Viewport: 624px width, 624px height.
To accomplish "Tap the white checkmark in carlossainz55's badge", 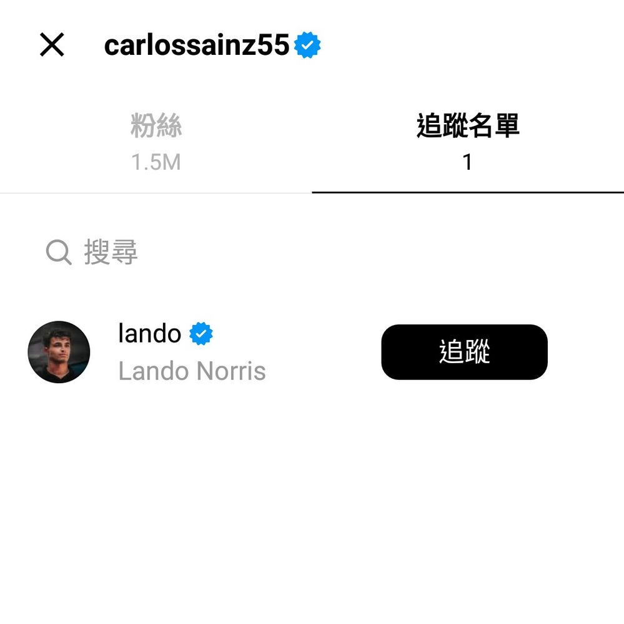I will (307, 45).
